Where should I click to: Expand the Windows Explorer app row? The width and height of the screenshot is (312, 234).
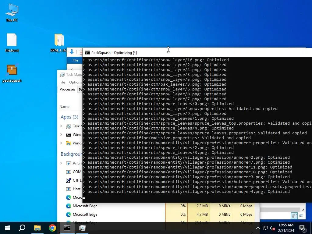pyautogui.click(x=61, y=143)
